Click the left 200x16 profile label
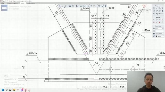165x92 pixels. [33, 53]
